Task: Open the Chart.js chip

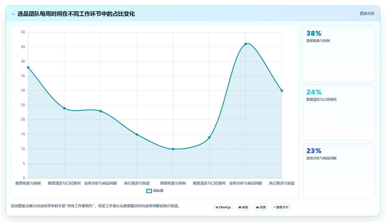Action: (x=223, y=207)
